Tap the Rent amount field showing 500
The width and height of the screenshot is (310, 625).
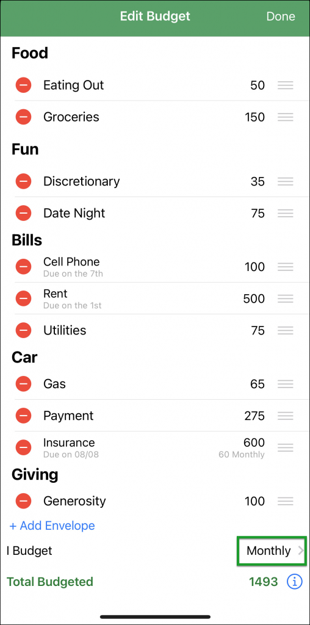pyautogui.click(x=254, y=298)
